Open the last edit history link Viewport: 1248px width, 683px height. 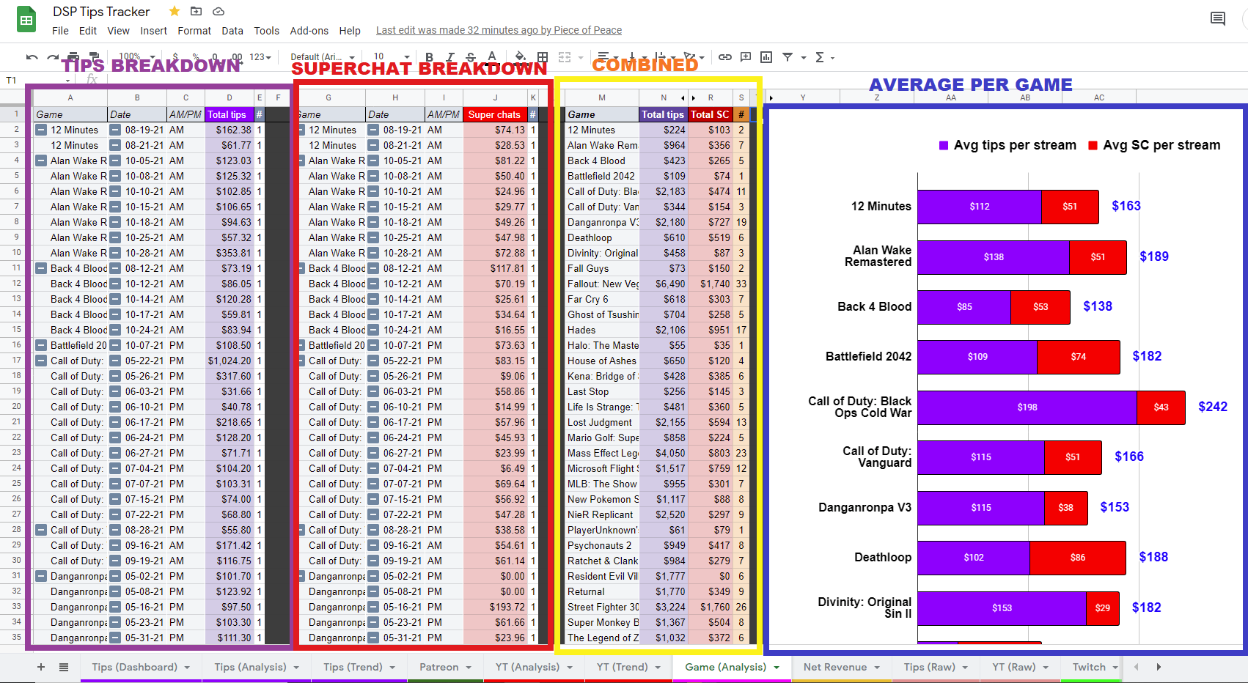[499, 30]
